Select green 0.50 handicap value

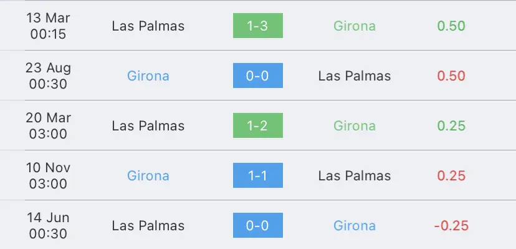pos(451,26)
